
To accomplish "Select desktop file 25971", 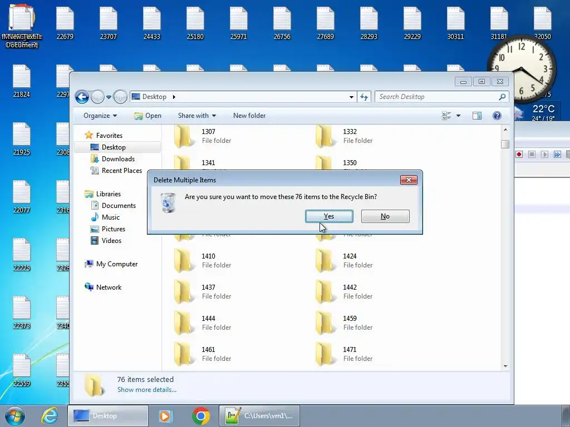I will [x=239, y=23].
